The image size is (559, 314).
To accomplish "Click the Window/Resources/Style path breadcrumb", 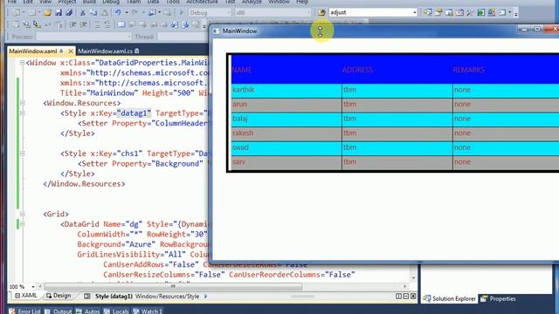I will pos(167,297).
